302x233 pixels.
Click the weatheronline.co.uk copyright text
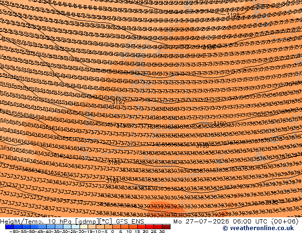(x=258, y=228)
